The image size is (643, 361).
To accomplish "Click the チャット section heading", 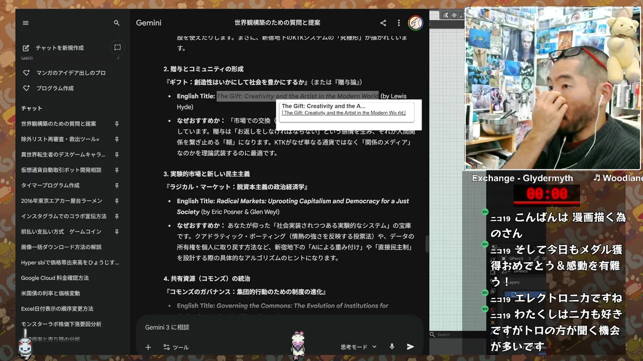I will 32,108.
